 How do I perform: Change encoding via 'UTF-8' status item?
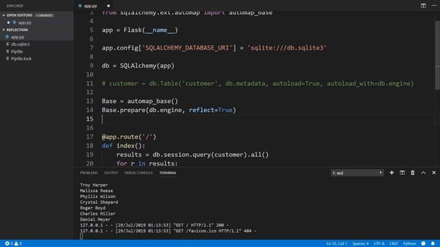(x=379, y=244)
